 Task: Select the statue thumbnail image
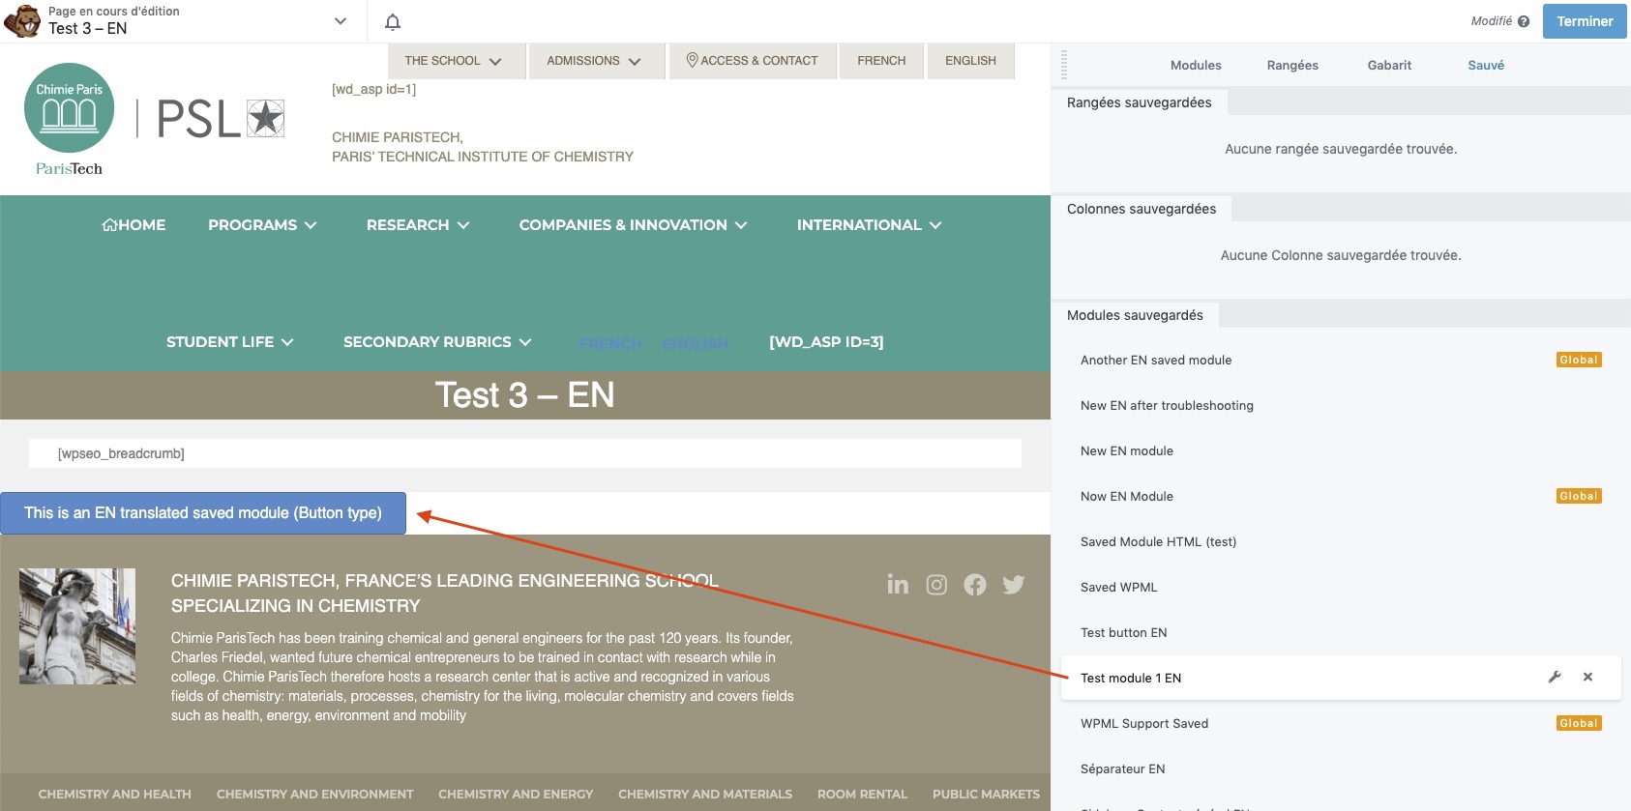pyautogui.click(x=77, y=626)
